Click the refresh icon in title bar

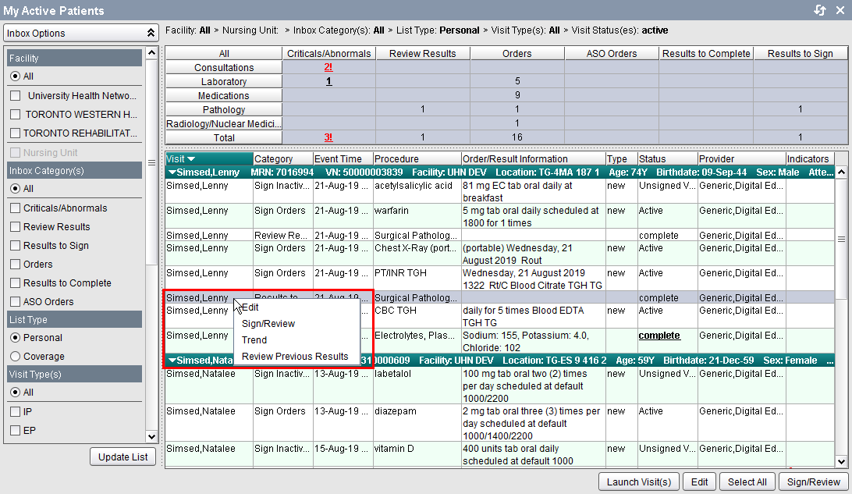click(x=819, y=10)
